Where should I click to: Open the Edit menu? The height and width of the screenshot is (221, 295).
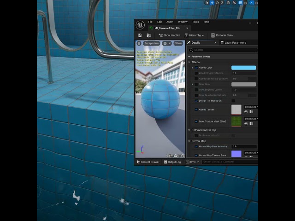[159, 22]
